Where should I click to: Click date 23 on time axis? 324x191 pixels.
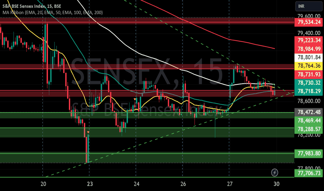(x=90, y=184)
